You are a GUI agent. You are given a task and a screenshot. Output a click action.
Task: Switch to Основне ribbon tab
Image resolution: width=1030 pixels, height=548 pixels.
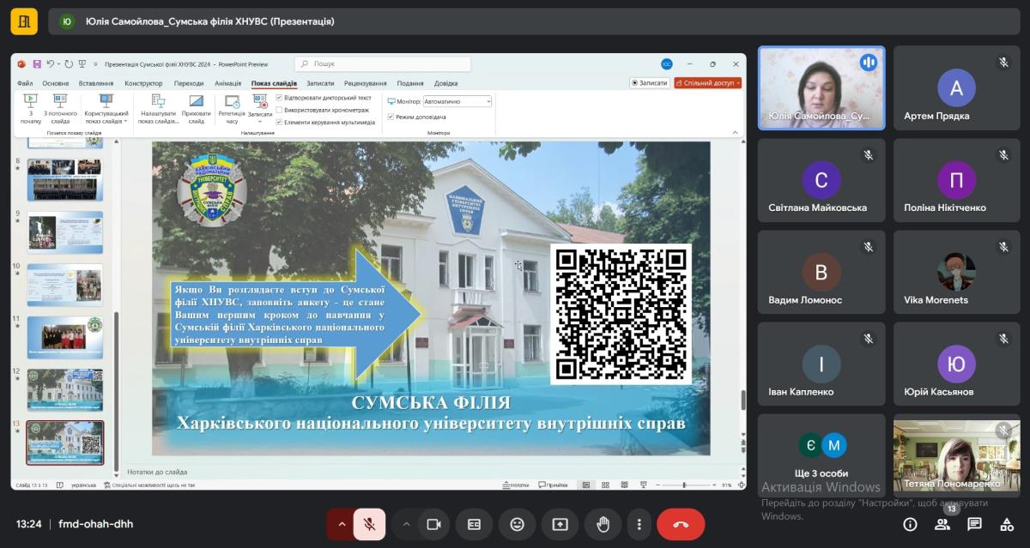click(x=56, y=83)
